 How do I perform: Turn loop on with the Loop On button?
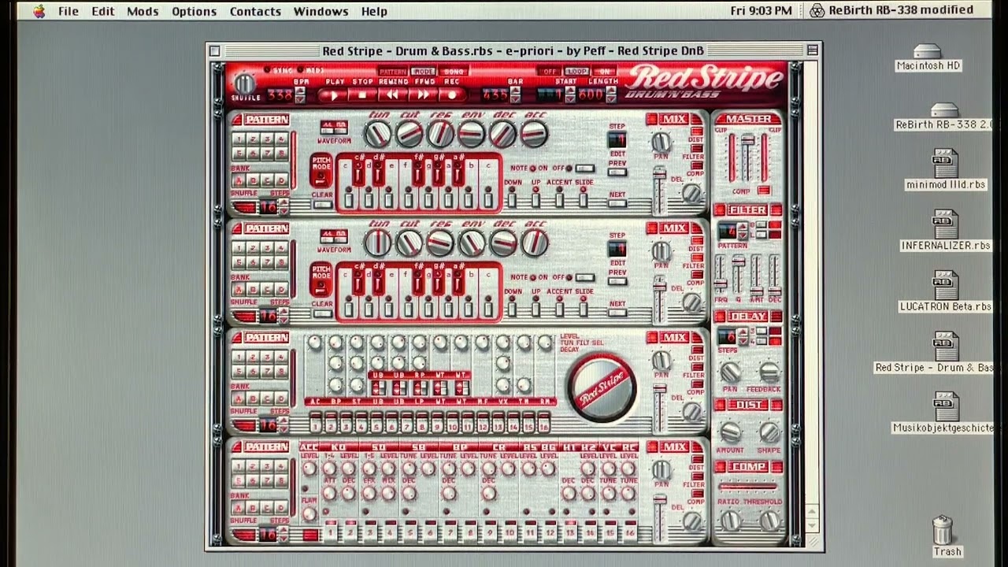coord(605,72)
